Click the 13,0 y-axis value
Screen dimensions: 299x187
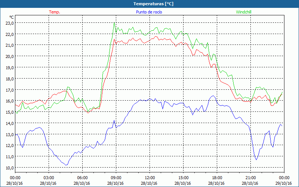[9, 134]
